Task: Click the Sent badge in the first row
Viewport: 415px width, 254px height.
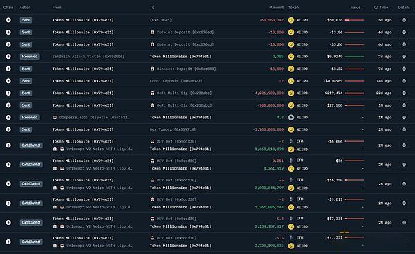Action: coord(26,20)
